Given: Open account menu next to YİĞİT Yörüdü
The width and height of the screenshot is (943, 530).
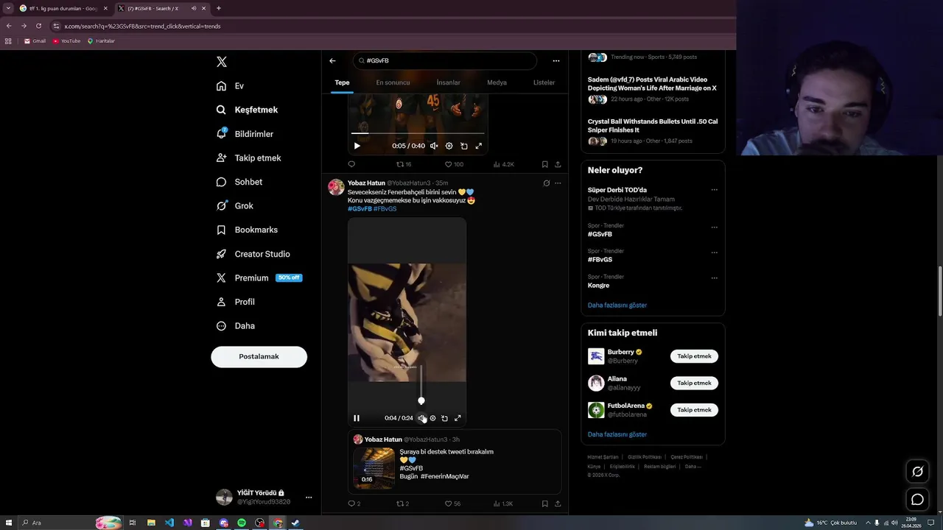Looking at the screenshot, I should click(x=309, y=497).
